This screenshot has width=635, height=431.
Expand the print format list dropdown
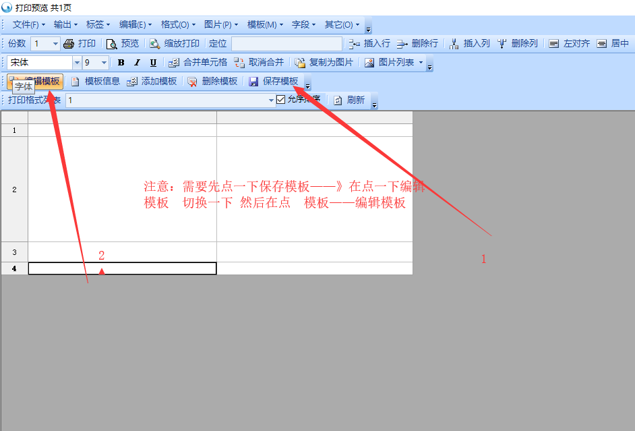coord(272,100)
